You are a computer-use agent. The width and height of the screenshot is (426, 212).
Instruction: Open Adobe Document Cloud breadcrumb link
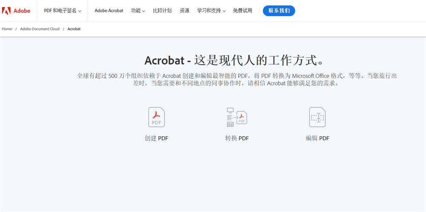40,29
